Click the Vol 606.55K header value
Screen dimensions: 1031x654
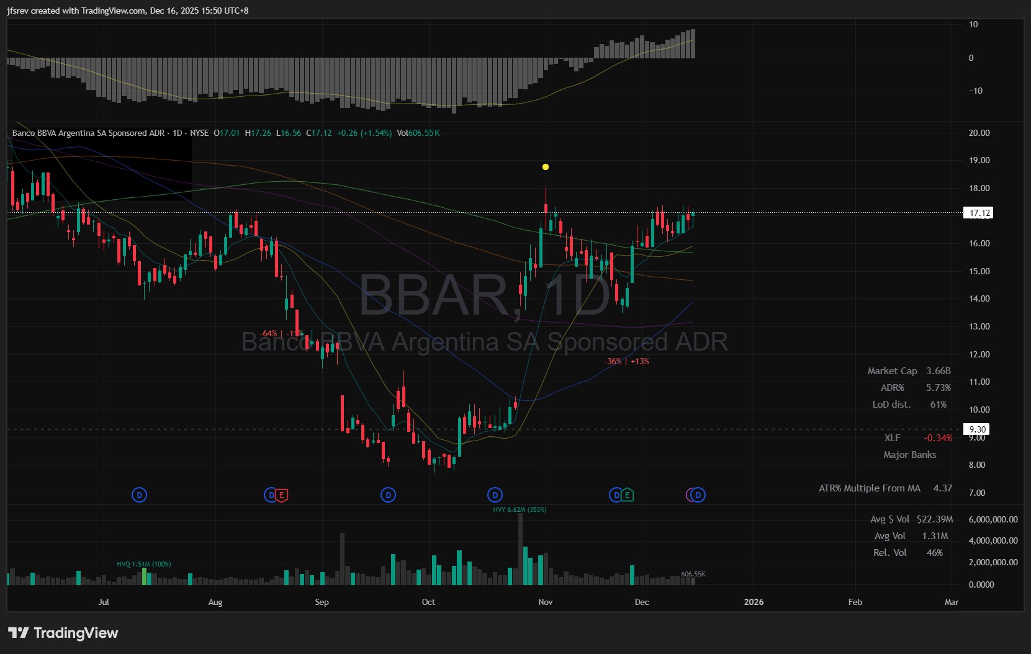(x=418, y=133)
